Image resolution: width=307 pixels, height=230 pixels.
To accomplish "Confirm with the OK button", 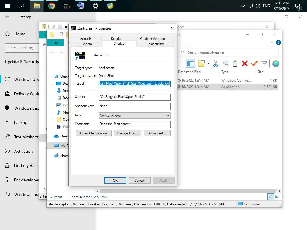I will pos(115,181).
